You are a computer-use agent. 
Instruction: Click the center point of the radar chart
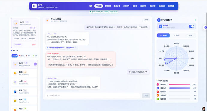(176, 58)
